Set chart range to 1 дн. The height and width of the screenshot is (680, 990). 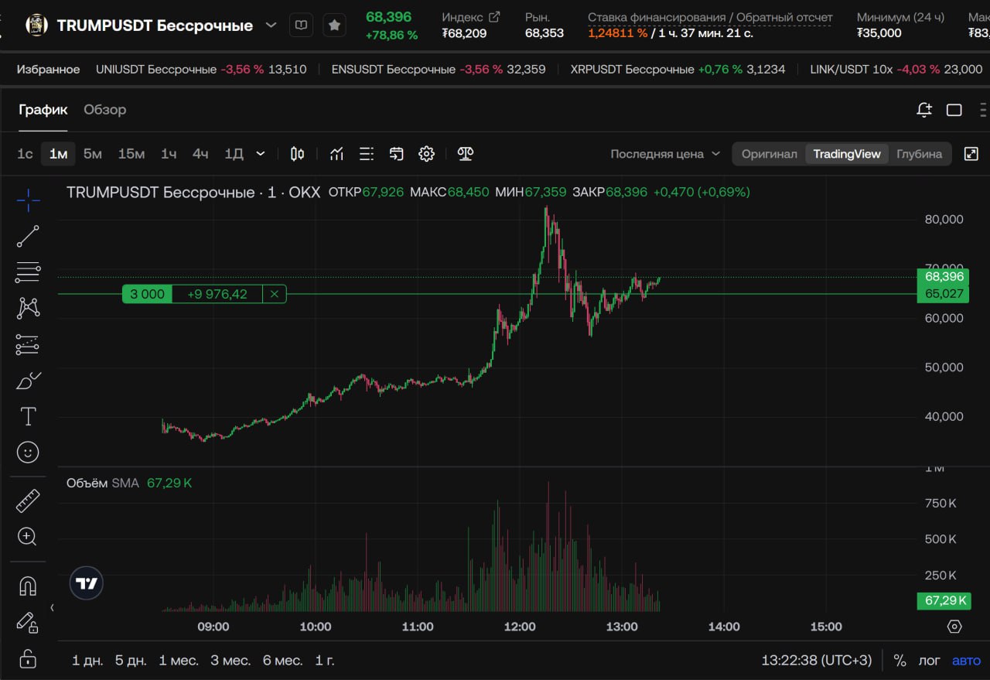[87, 661]
